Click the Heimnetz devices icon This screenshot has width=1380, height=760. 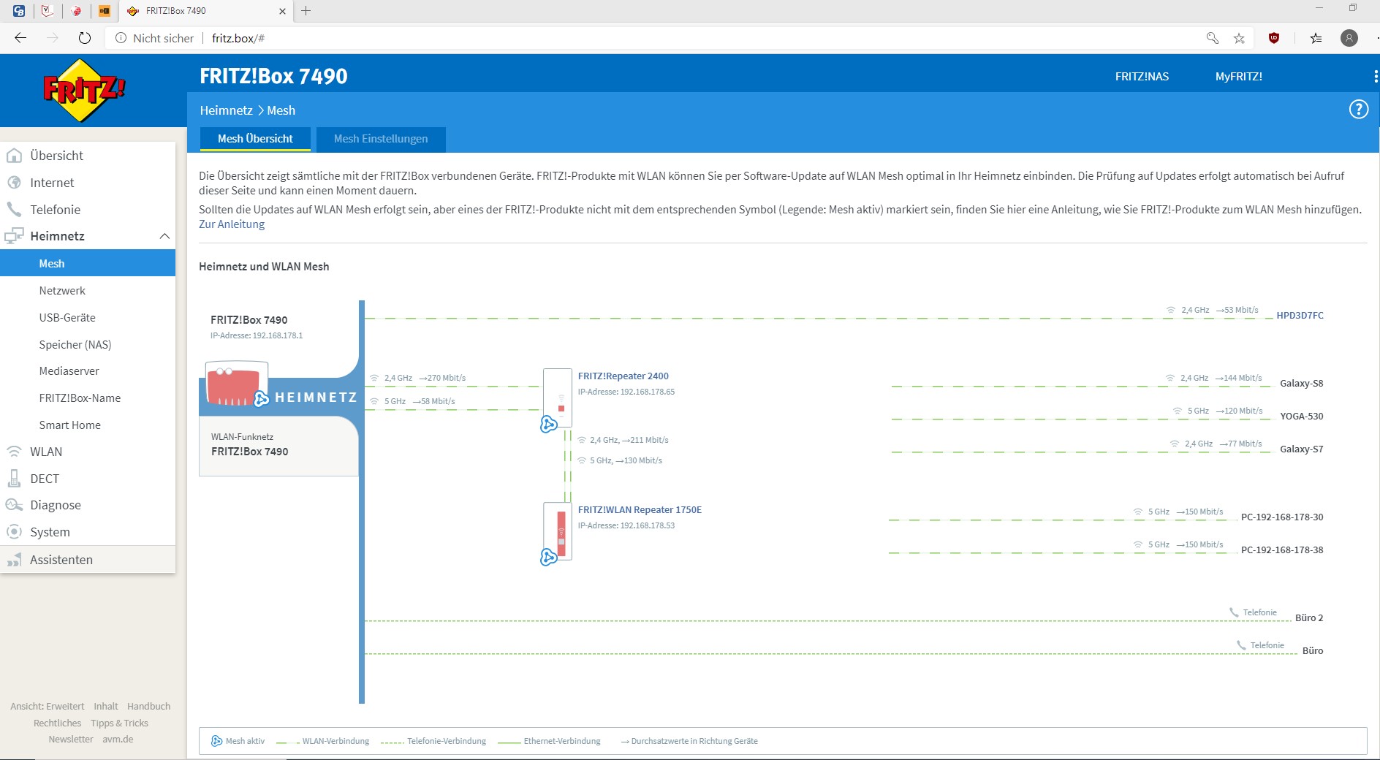click(14, 236)
